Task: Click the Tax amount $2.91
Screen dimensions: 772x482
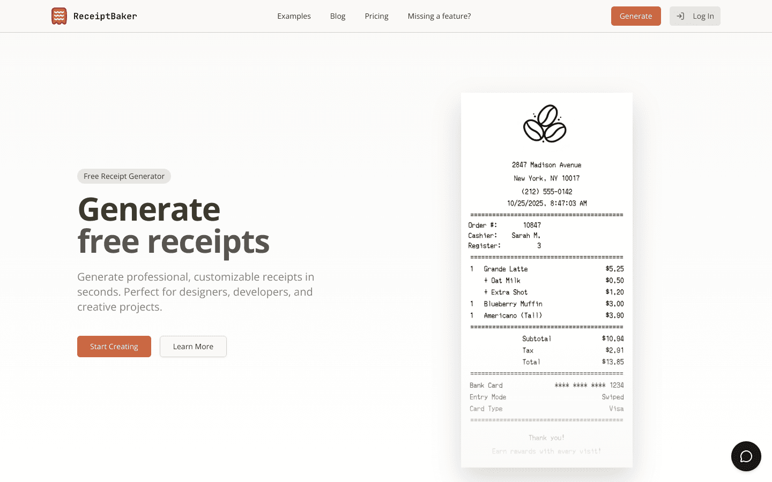Action: point(614,350)
